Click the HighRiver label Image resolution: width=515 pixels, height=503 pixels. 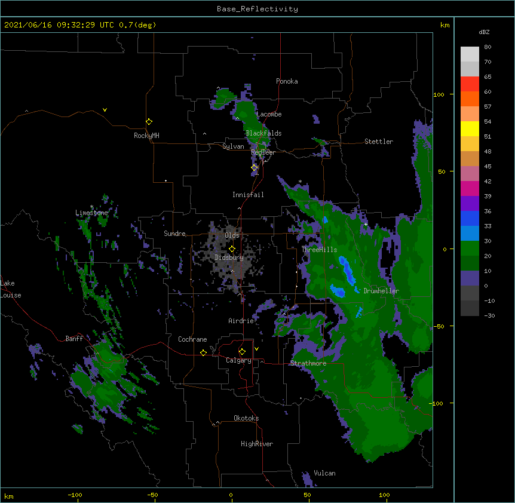pyautogui.click(x=257, y=444)
